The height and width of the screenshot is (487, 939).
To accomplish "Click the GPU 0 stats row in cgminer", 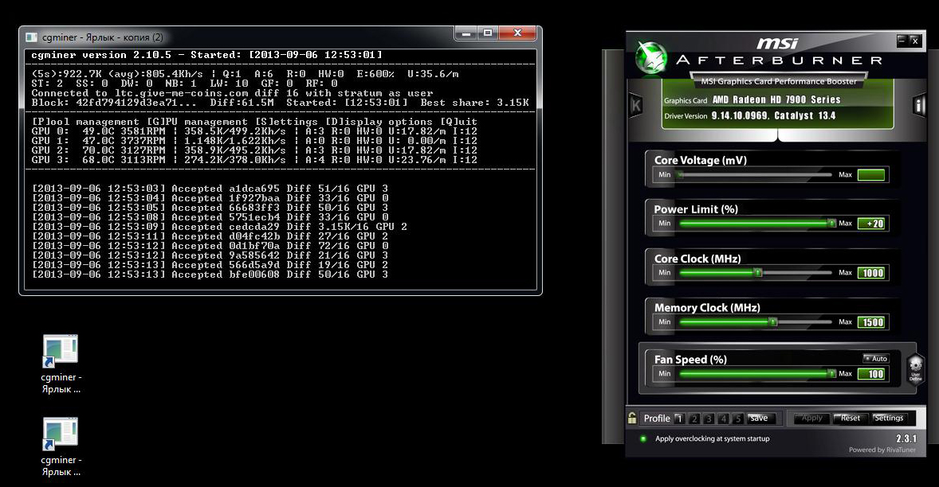I will tap(254, 131).
